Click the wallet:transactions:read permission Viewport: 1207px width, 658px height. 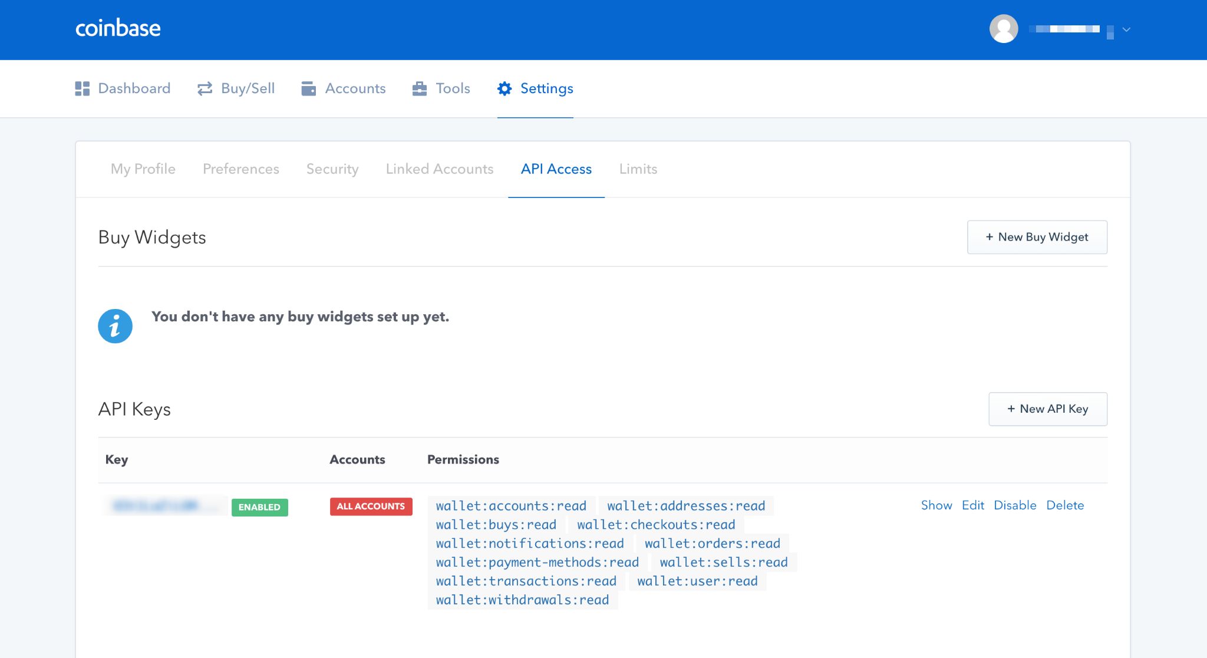pos(526,581)
